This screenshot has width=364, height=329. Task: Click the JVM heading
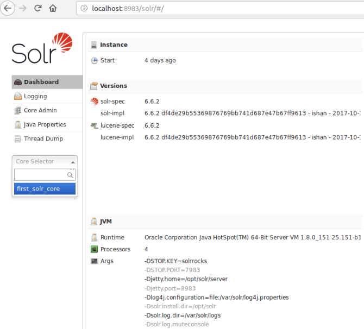click(x=106, y=222)
